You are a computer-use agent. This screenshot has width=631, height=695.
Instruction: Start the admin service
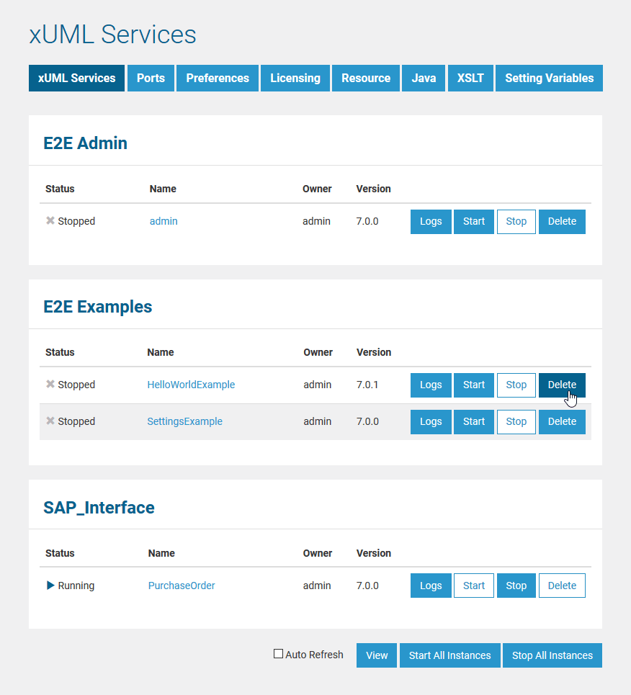(474, 221)
